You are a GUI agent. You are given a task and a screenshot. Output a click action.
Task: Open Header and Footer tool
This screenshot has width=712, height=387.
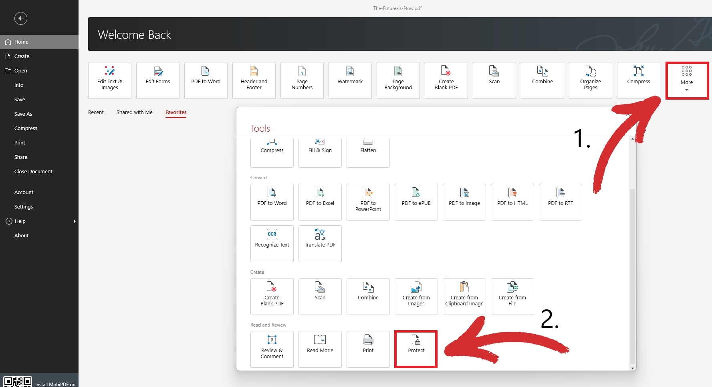click(254, 80)
